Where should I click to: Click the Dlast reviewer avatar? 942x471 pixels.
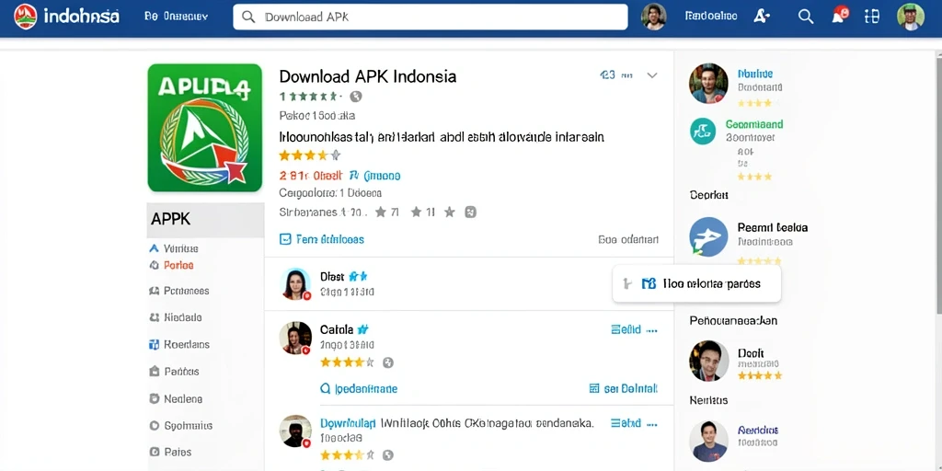point(295,283)
